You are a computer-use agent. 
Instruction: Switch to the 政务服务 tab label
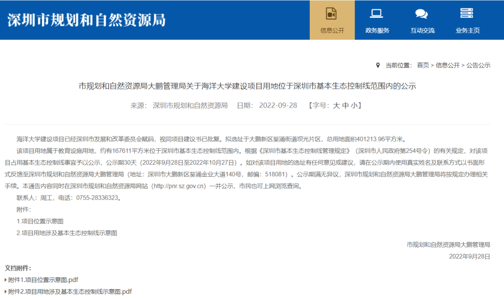pos(377,30)
